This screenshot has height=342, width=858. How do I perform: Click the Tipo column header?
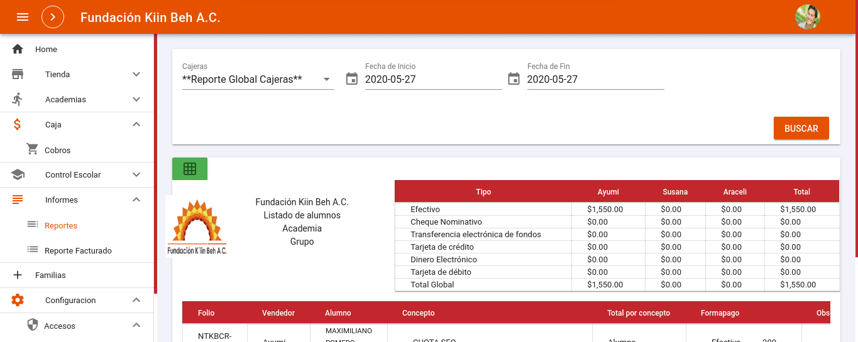click(483, 192)
